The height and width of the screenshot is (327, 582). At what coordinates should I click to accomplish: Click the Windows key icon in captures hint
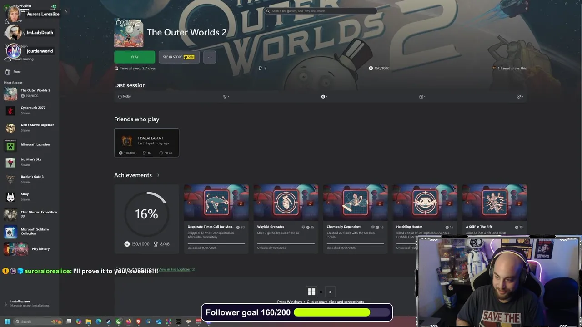point(311,292)
